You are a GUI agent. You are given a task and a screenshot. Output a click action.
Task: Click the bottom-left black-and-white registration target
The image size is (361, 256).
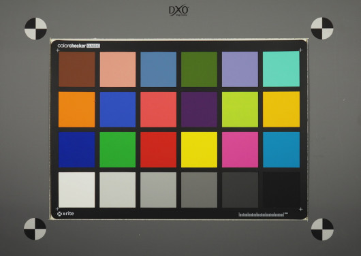pos(35,229)
